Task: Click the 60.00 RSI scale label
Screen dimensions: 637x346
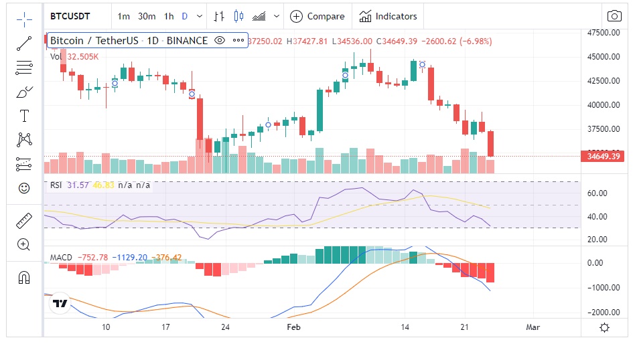Action: point(597,193)
